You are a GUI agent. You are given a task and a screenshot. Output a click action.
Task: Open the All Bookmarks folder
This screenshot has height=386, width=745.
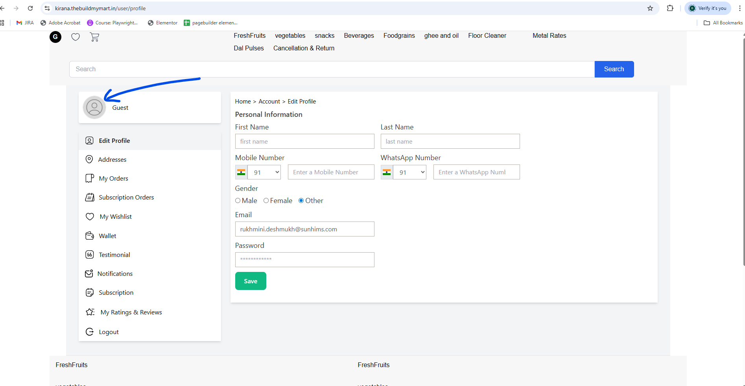pyautogui.click(x=723, y=23)
